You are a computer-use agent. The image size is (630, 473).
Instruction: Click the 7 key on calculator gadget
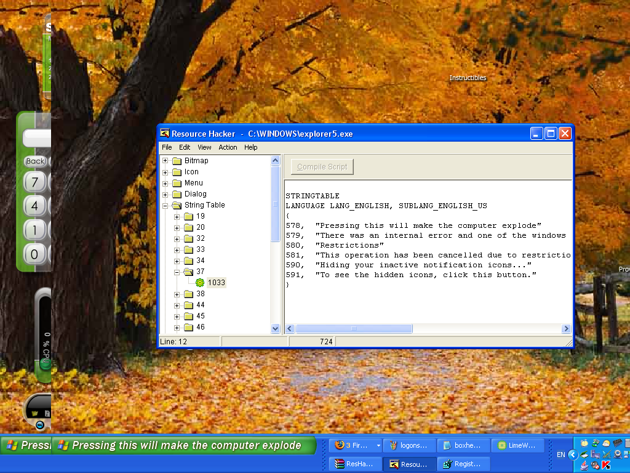[x=34, y=182]
